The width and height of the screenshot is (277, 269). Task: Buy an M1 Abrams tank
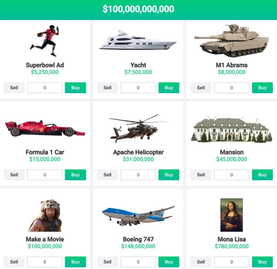[262, 88]
